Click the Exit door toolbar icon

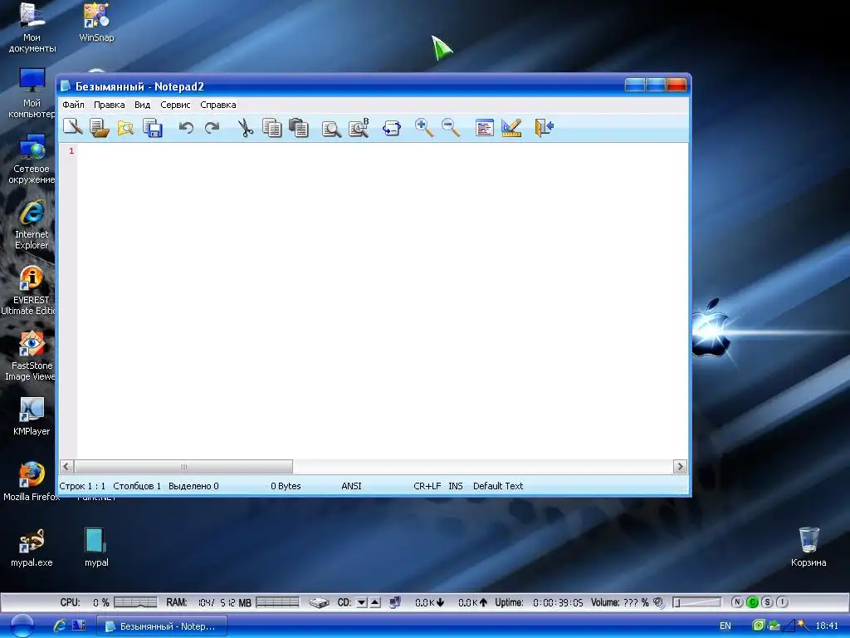pyautogui.click(x=544, y=127)
